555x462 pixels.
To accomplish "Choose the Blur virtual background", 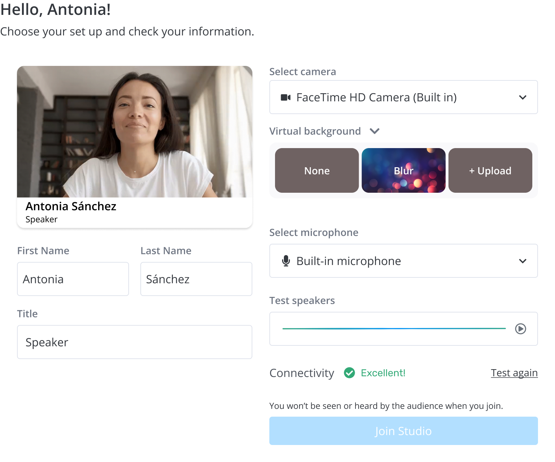I will (404, 170).
